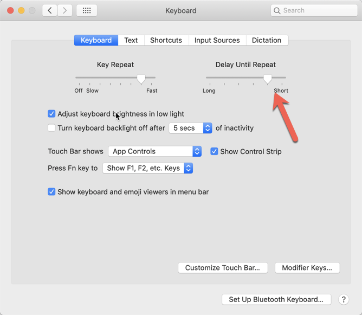This screenshot has width=362, height=315.
Task: Uncheck Show Control Strip
Action: (x=215, y=151)
